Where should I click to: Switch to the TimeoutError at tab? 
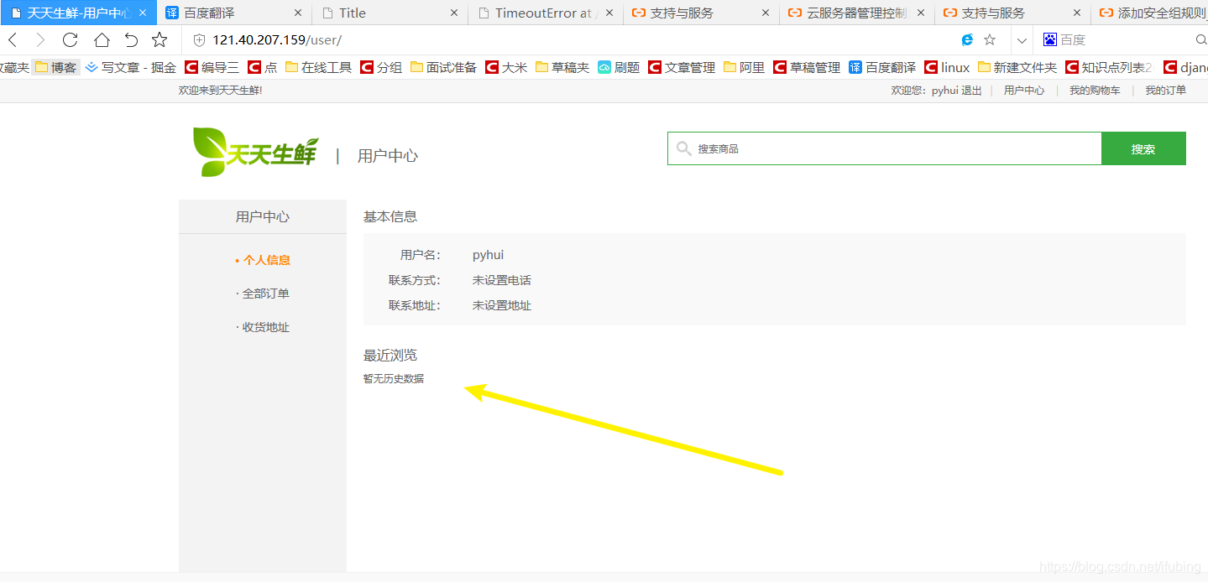tap(546, 13)
